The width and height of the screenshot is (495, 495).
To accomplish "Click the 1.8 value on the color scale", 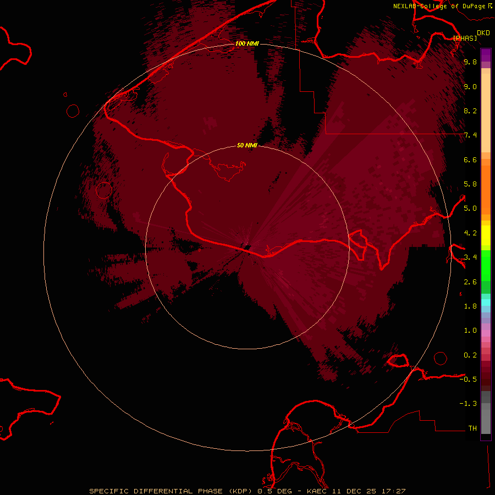I will pos(470,306).
